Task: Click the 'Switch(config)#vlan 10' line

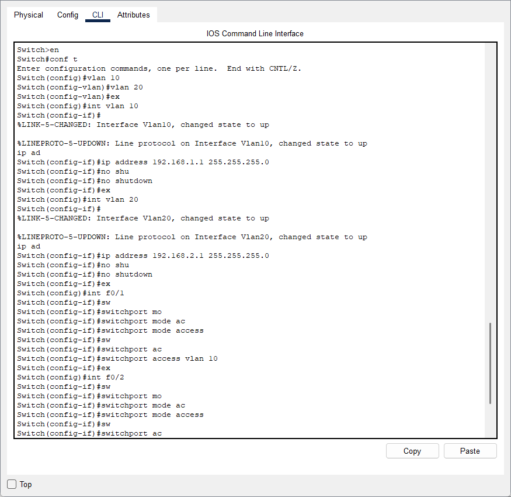Action: pos(68,78)
